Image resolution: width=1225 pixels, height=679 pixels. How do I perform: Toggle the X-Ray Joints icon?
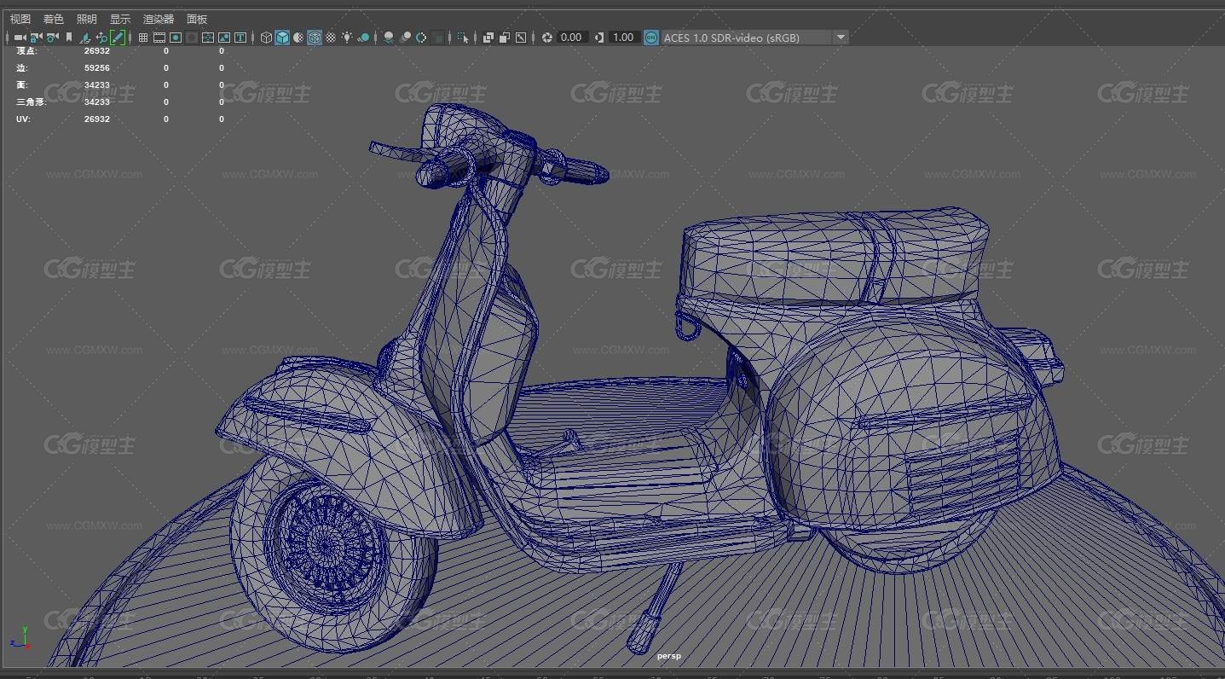521,38
